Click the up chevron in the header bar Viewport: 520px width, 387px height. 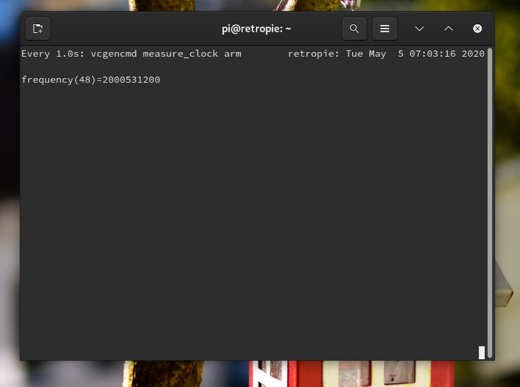(448, 28)
